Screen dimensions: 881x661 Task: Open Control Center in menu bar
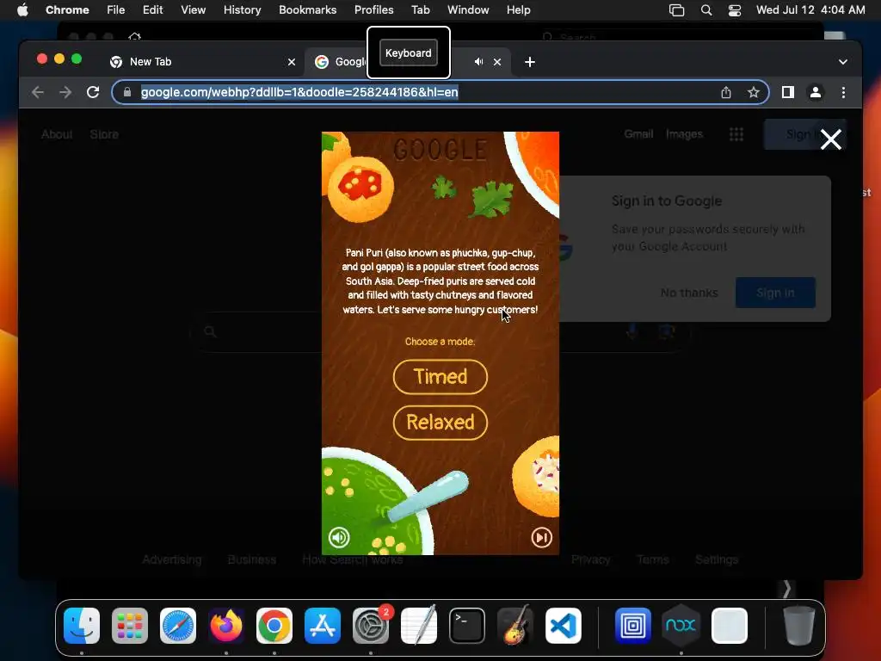click(x=735, y=10)
